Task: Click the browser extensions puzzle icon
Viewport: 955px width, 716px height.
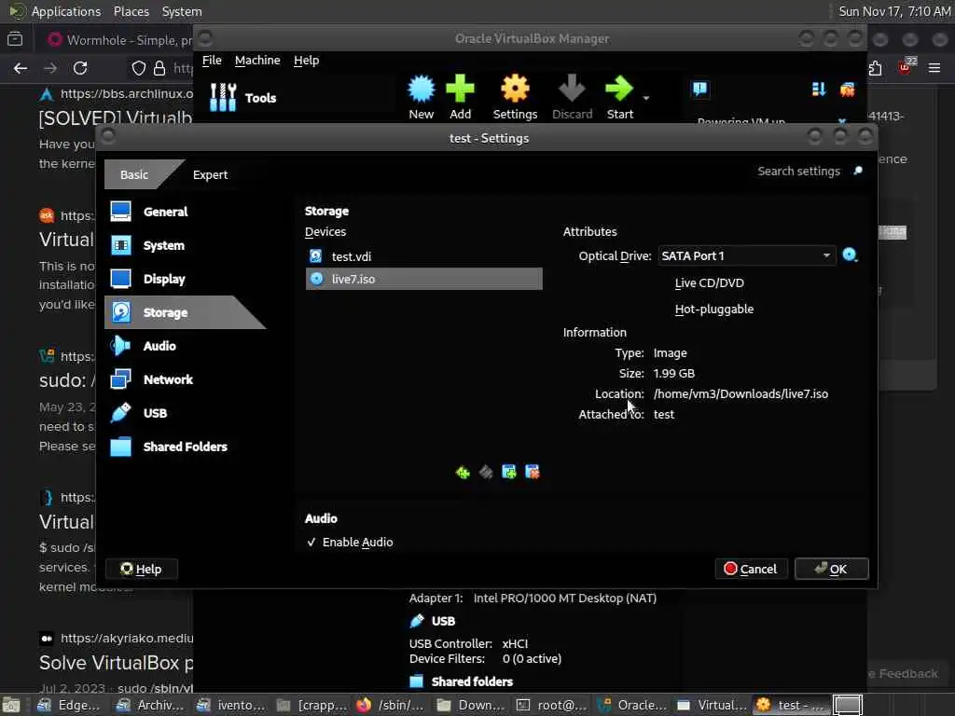Action: [x=875, y=68]
